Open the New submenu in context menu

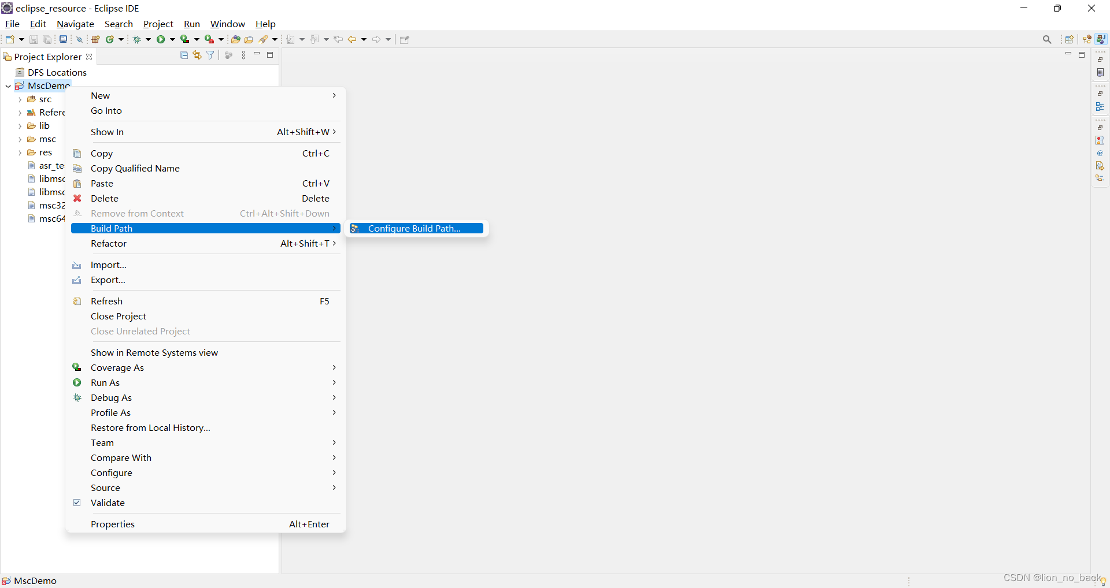click(205, 95)
